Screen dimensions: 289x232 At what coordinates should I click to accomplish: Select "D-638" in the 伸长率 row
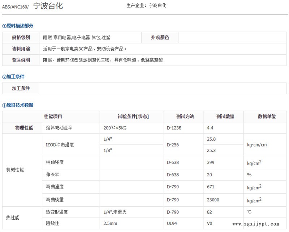(173, 175)
